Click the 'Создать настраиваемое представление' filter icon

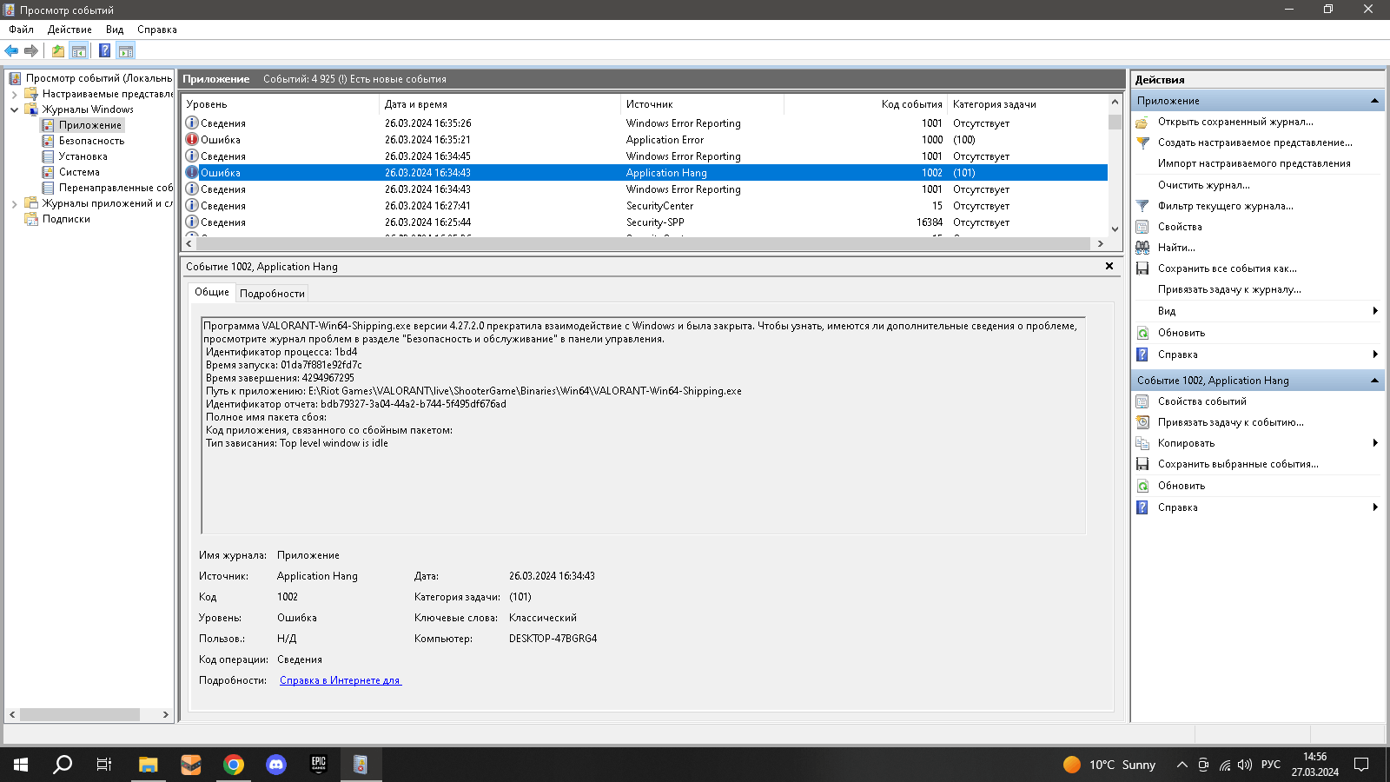pyautogui.click(x=1142, y=142)
